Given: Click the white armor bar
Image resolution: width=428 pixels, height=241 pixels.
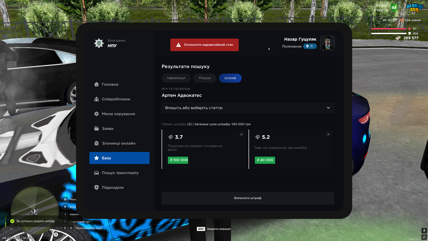Looking at the screenshot, I should (389, 33).
